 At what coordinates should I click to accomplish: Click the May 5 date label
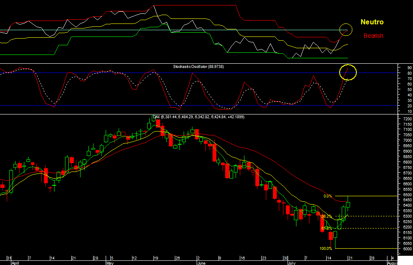[112, 258]
